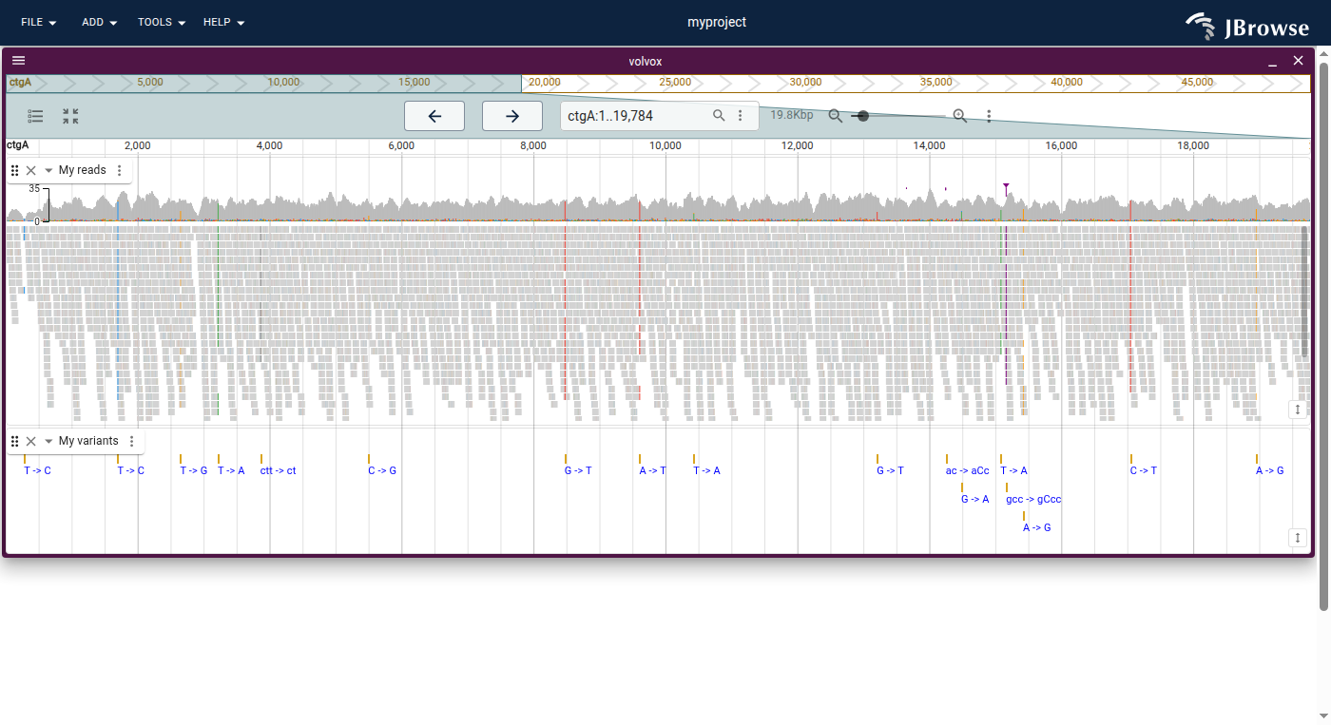This screenshot has height=725, width=1331.
Task: Click the My variants track label
Action: (x=88, y=442)
